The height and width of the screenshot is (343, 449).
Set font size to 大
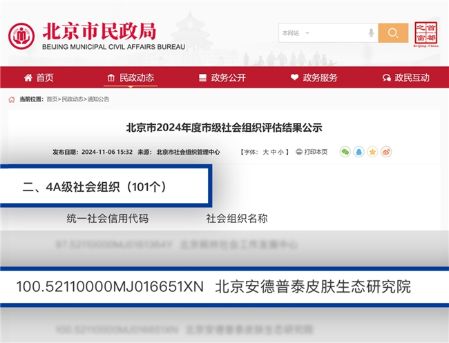pyautogui.click(x=265, y=152)
